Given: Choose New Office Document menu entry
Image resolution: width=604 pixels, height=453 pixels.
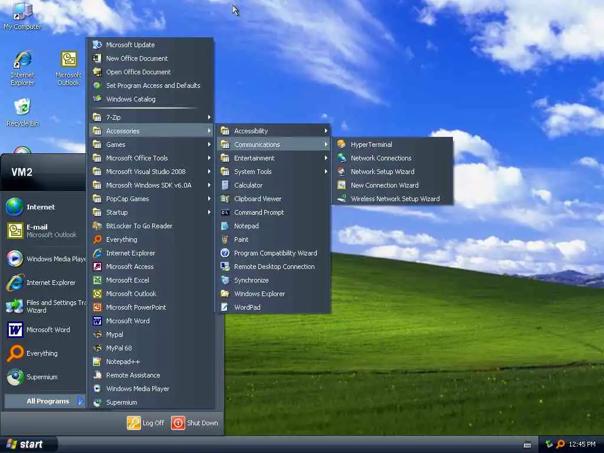Looking at the screenshot, I should point(151,58).
